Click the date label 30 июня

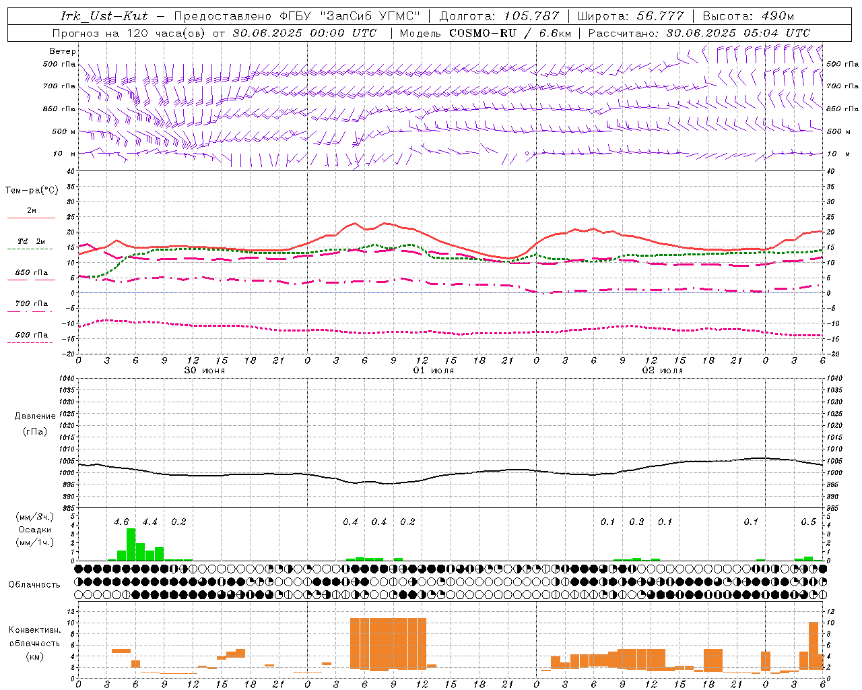[x=205, y=371]
